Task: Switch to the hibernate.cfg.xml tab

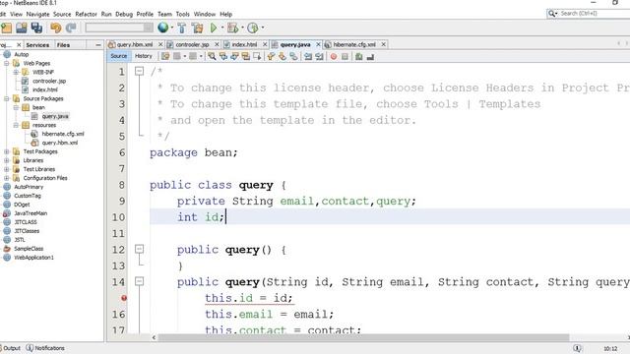Action: click(354, 44)
